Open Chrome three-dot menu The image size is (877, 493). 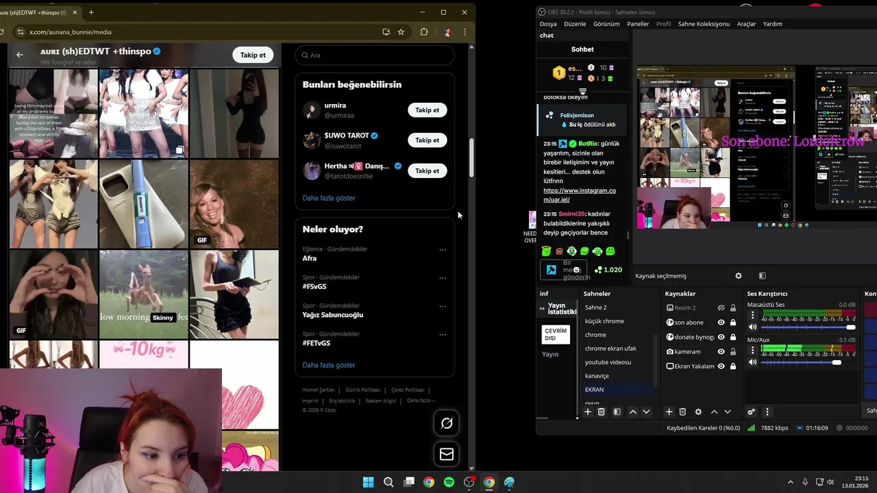(465, 31)
